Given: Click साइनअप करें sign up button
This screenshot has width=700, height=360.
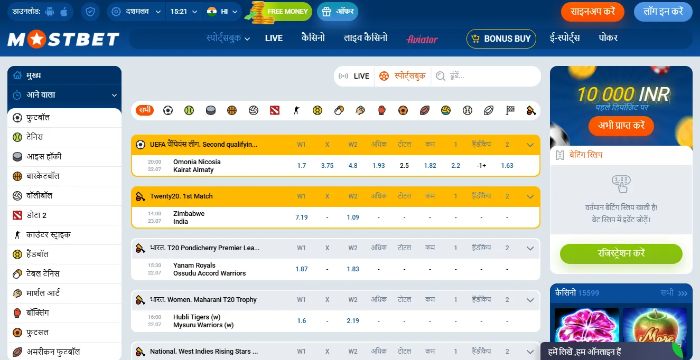Looking at the screenshot, I should click(x=593, y=12).
